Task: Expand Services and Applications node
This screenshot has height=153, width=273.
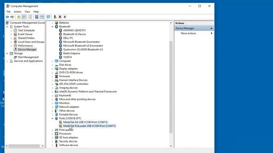Action: 7,61
